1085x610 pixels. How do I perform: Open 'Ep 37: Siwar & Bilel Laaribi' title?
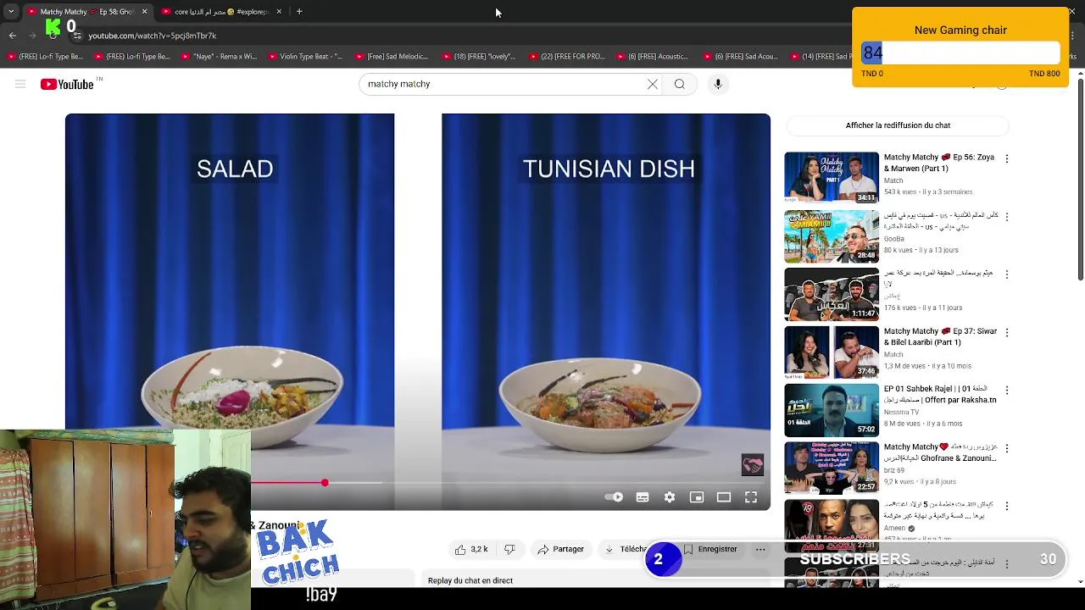[x=940, y=336]
